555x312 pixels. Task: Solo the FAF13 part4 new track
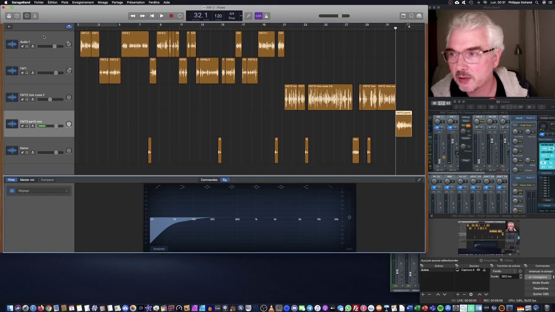click(x=27, y=126)
